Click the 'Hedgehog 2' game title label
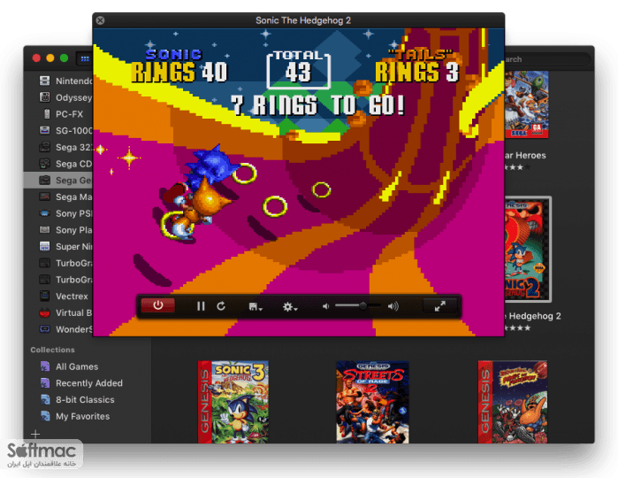The width and height of the screenshot is (618, 478). click(534, 316)
